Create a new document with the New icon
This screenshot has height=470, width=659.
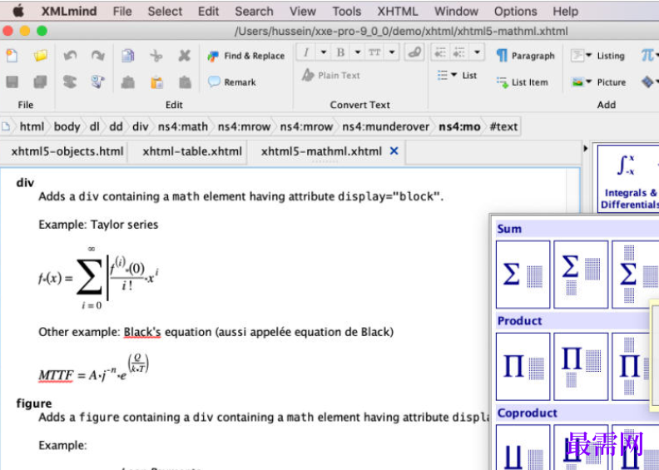(12, 56)
